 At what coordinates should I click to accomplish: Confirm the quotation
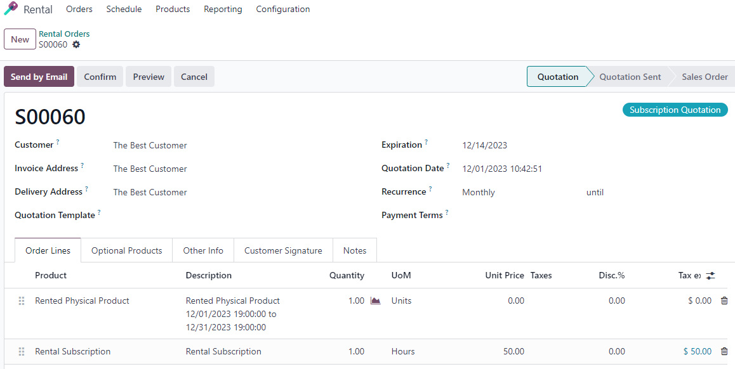point(100,77)
